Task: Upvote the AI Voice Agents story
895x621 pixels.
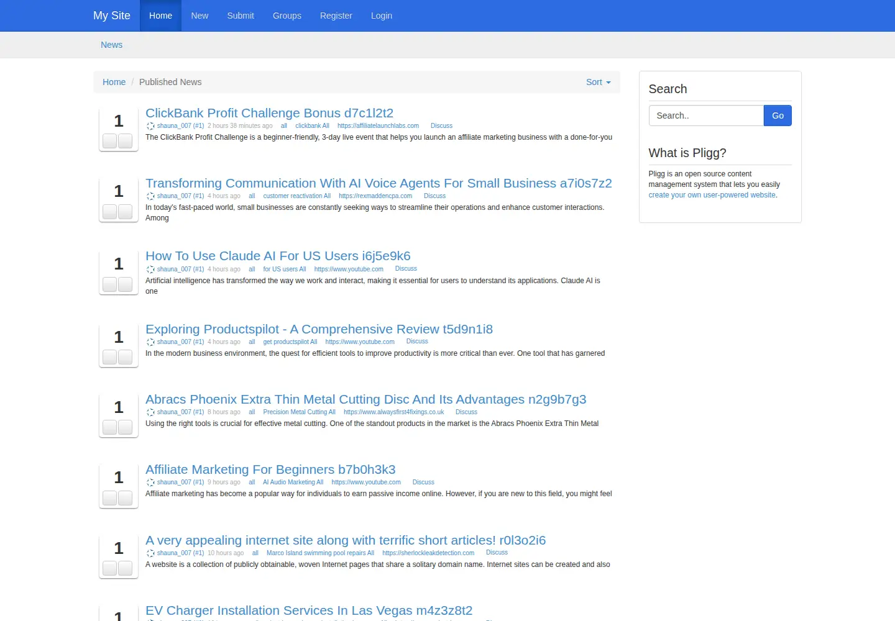Action: pos(110,211)
